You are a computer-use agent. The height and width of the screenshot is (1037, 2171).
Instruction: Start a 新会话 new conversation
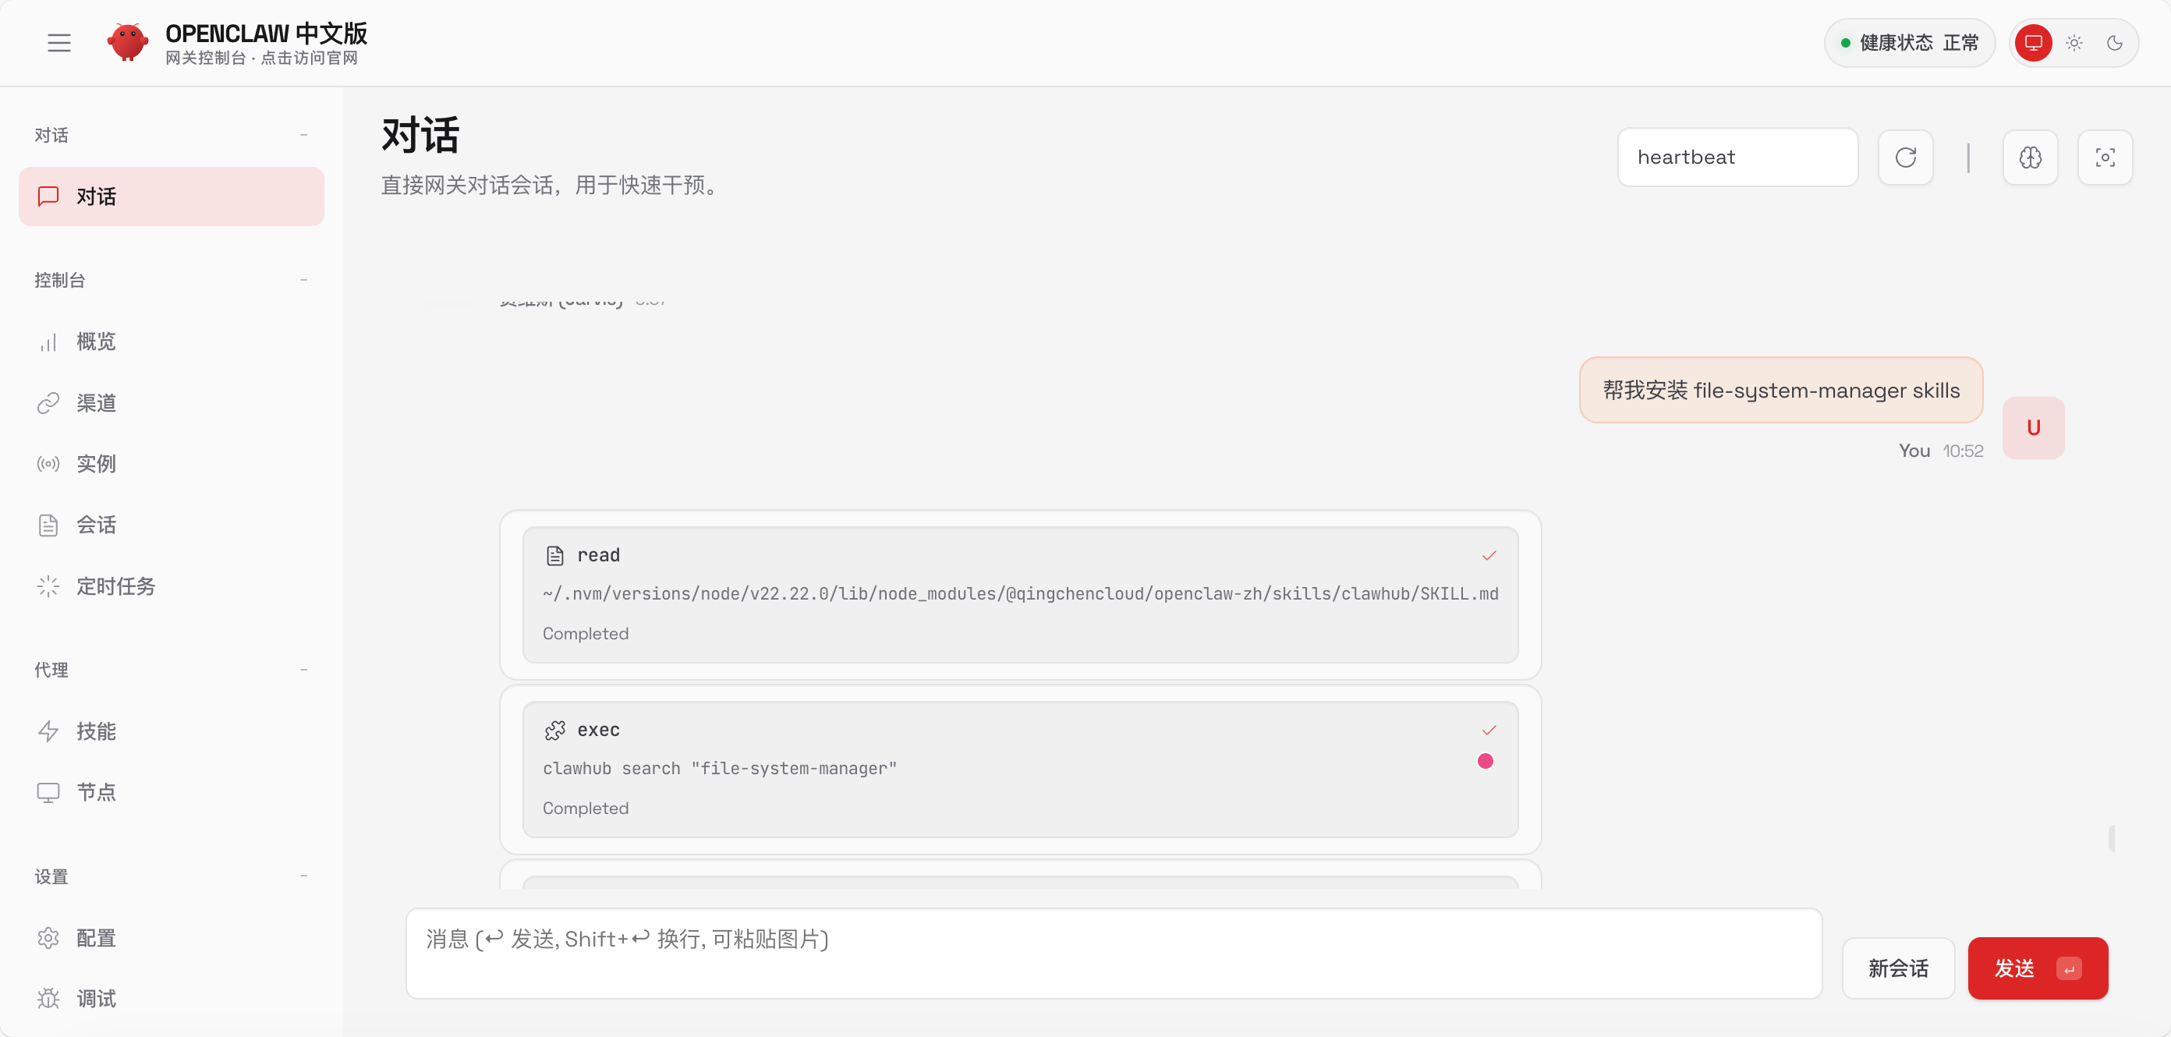point(1897,968)
